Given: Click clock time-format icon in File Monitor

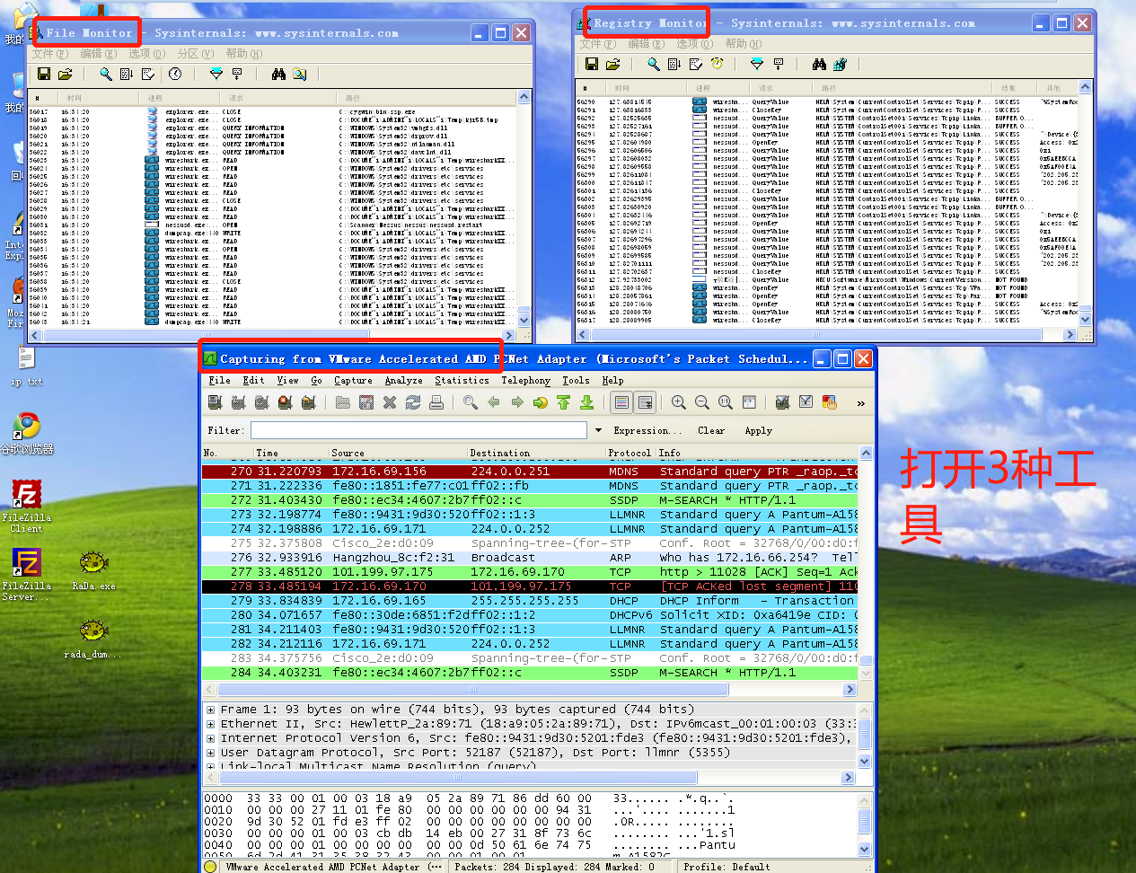Looking at the screenshot, I should tap(175, 75).
